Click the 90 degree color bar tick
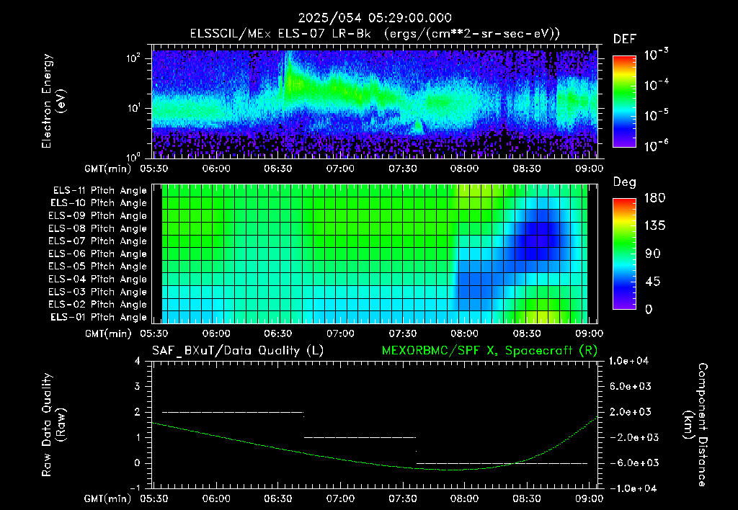 click(x=652, y=254)
